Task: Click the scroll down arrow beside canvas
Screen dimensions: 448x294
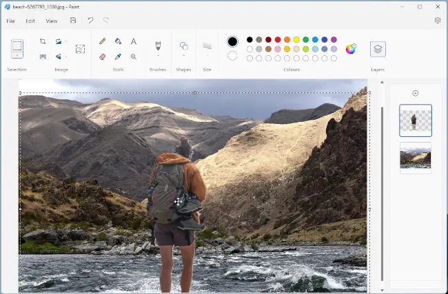Action: 382,291
